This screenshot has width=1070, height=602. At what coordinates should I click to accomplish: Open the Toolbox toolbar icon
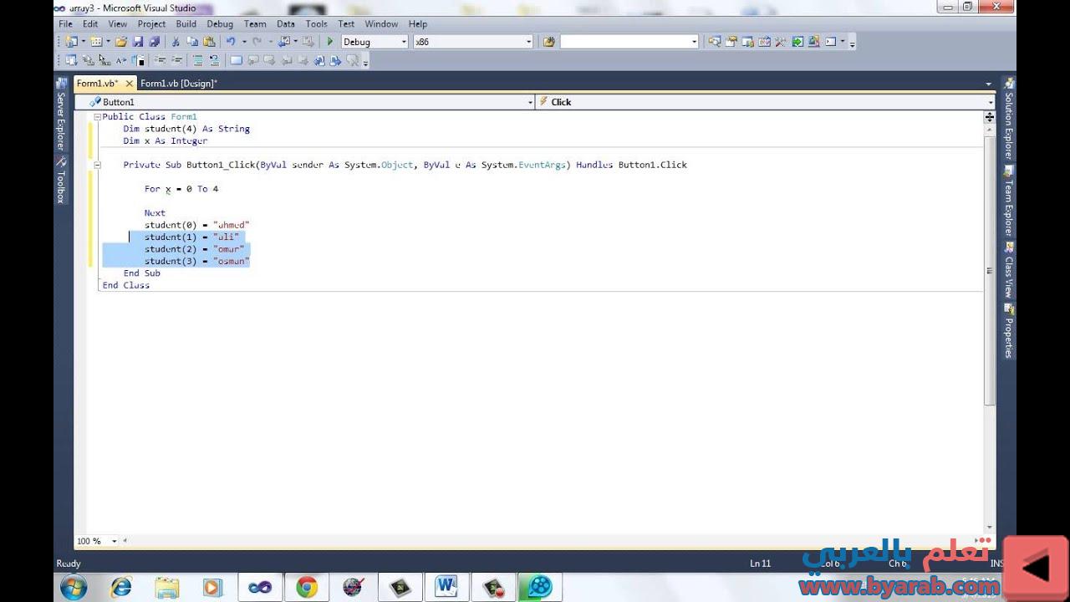(x=782, y=42)
